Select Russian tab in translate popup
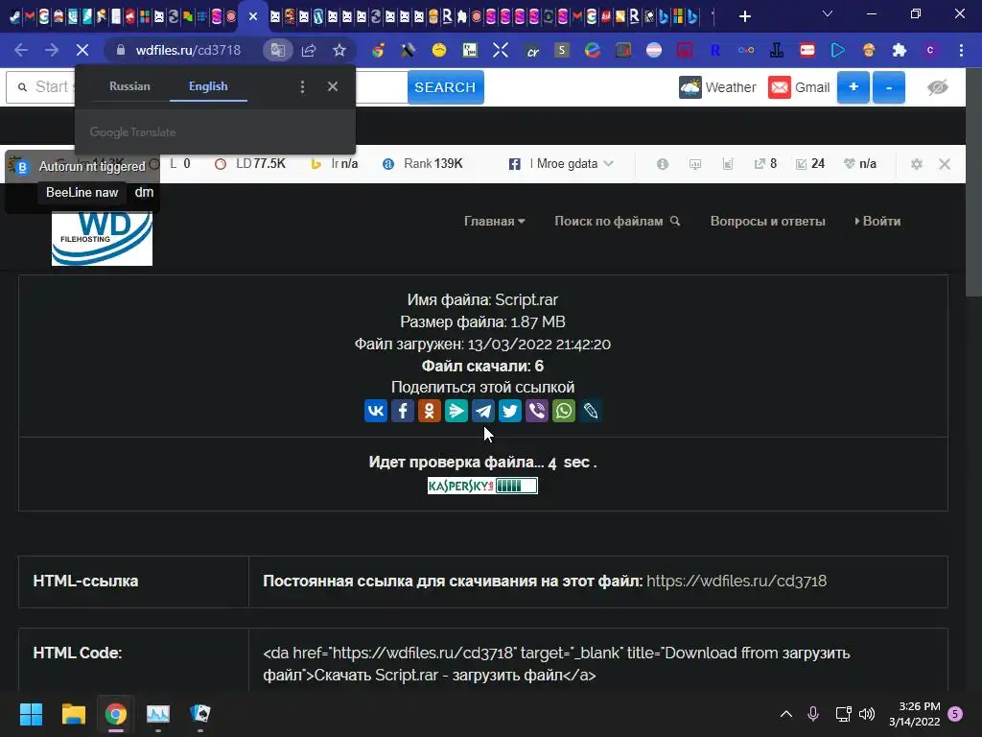The height and width of the screenshot is (737, 982). (129, 86)
